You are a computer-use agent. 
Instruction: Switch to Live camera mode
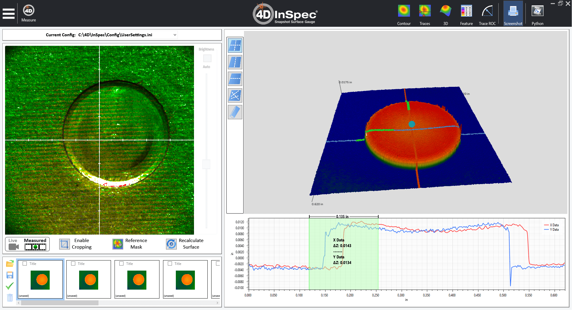pos(13,244)
